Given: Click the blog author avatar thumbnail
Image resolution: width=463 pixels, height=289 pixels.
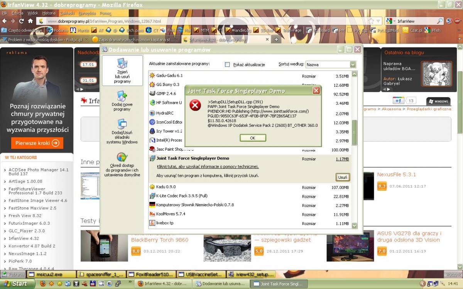Looking at the screenshot, I should (x=436, y=73).
